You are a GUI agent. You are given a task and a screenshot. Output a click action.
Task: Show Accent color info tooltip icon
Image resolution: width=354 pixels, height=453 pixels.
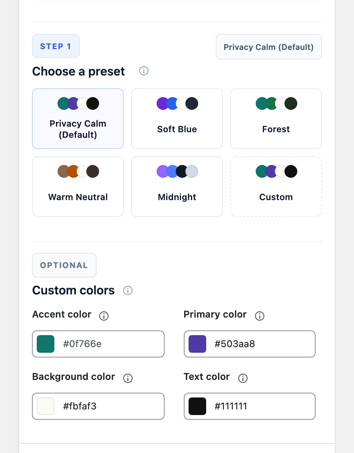(104, 316)
